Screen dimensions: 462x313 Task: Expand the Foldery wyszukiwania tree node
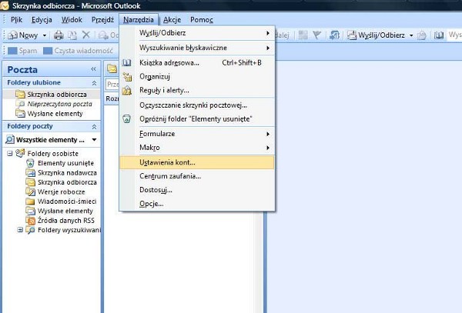(20, 230)
